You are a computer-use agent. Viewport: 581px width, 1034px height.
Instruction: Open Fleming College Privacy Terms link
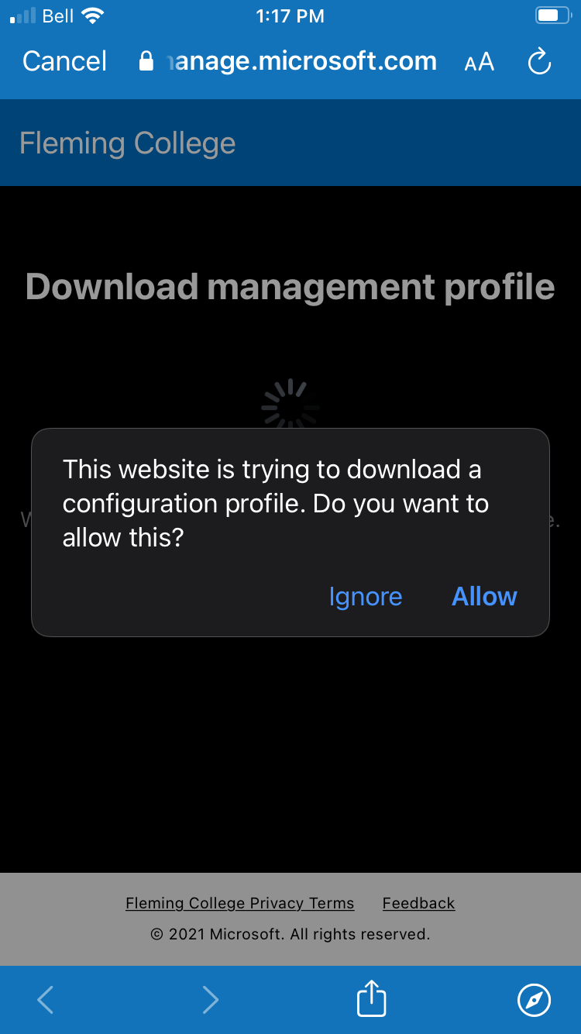point(239,903)
